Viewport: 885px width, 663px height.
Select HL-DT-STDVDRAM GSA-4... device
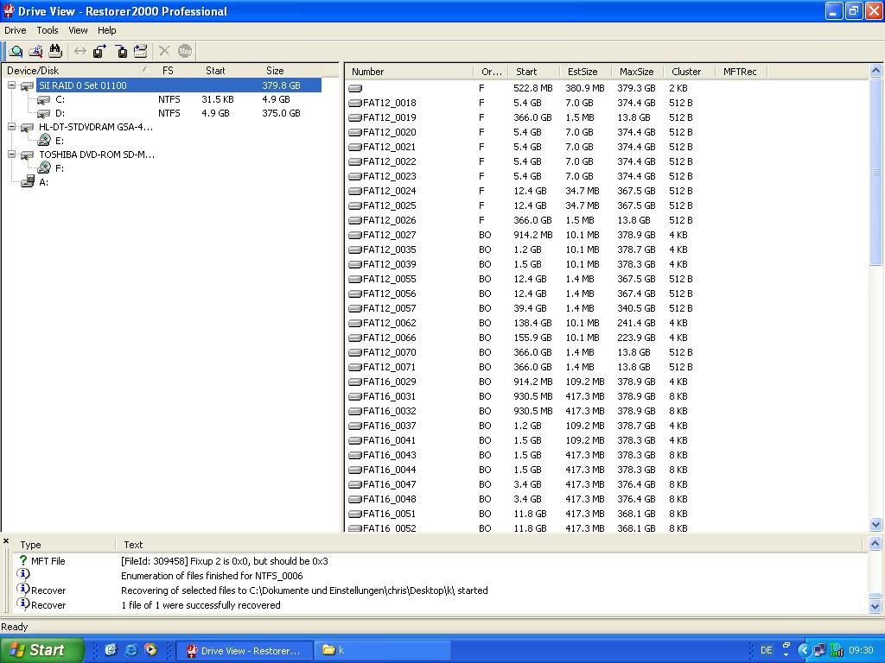[x=95, y=127]
